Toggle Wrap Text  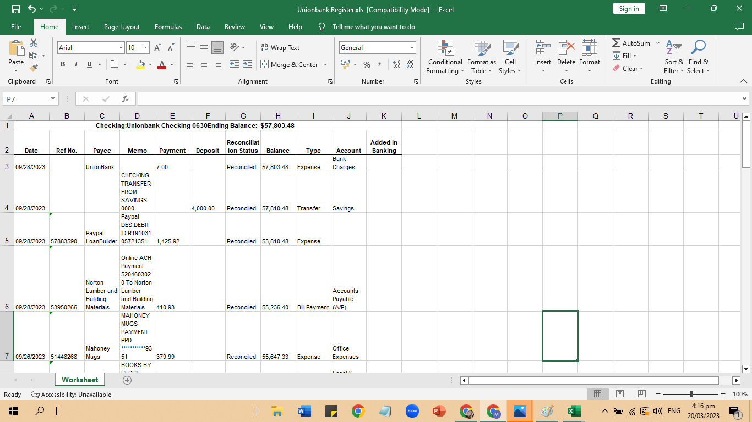[280, 48]
